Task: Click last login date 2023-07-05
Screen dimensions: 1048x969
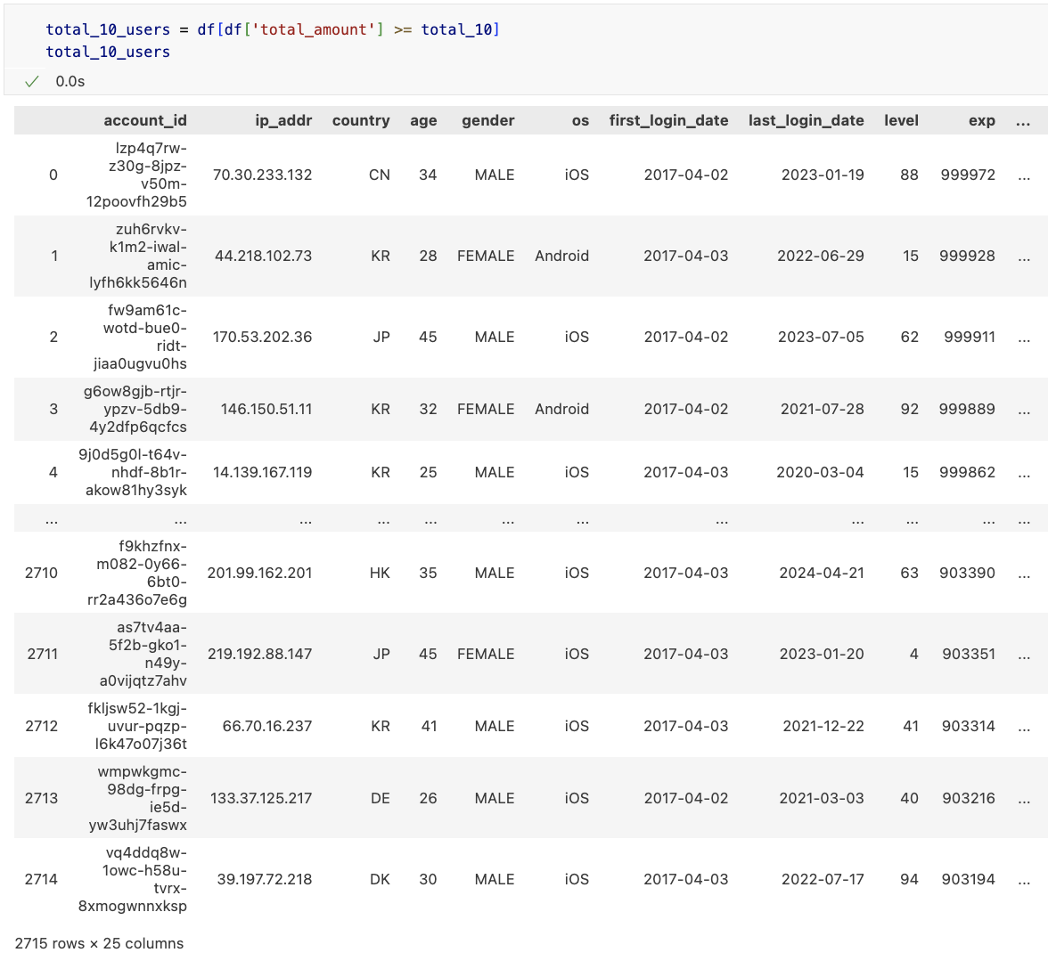Action: [x=821, y=337]
